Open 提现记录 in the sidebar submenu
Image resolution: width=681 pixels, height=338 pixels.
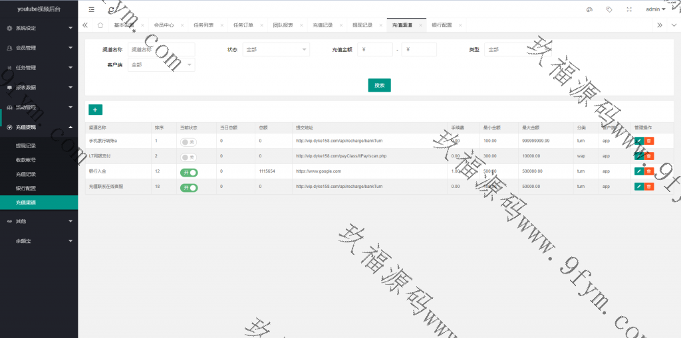pyautogui.click(x=26, y=145)
